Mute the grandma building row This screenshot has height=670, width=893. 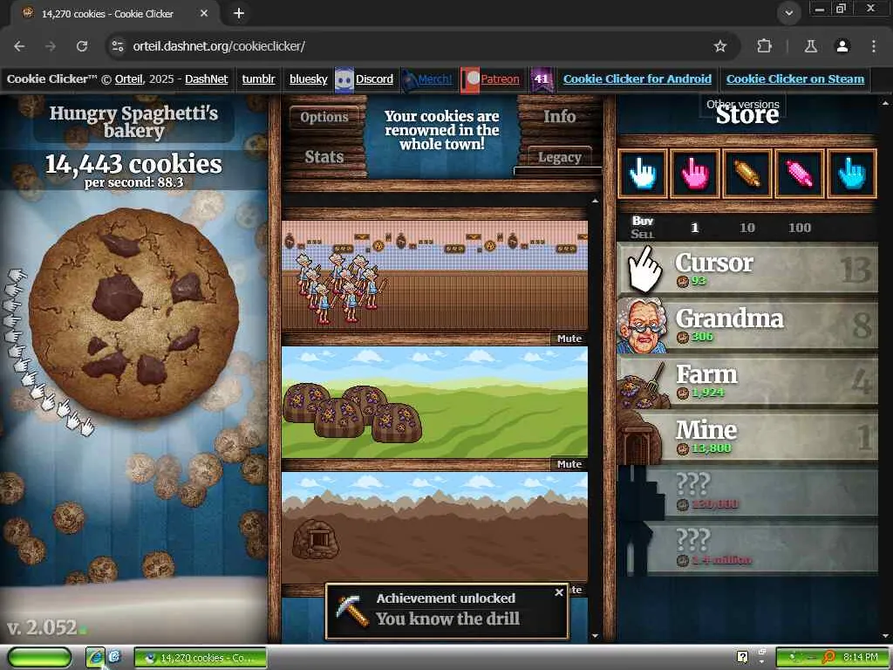569,338
